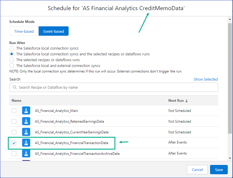Click AS_Financial_Analytics_RetainedEarningsData name
Image resolution: width=233 pixels, height=178 pixels.
[x=69, y=121]
